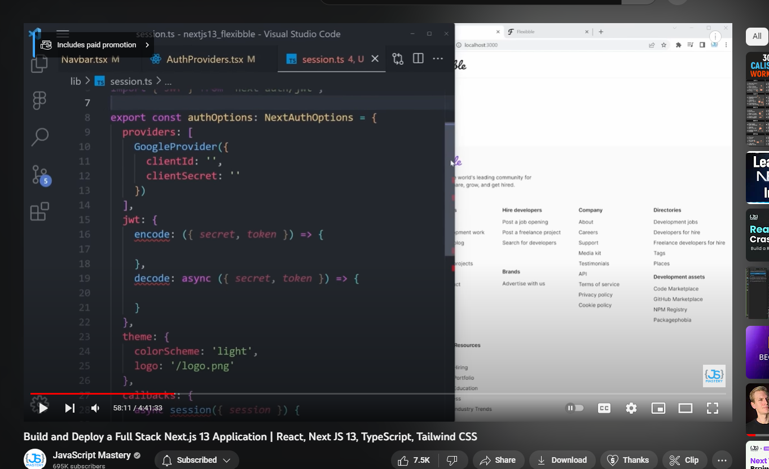Image resolution: width=769 pixels, height=469 pixels.
Task: Enter full screen mode
Action: [x=712, y=408]
